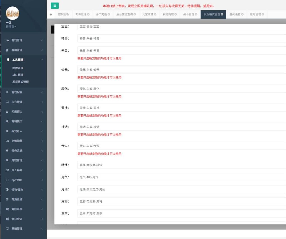Switch to the 基础设置 tab
The width and height of the screenshot is (286, 239).
[x=235, y=14]
